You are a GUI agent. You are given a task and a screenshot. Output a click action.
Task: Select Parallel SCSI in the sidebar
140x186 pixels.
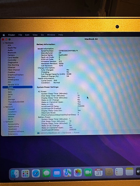tap(13, 84)
